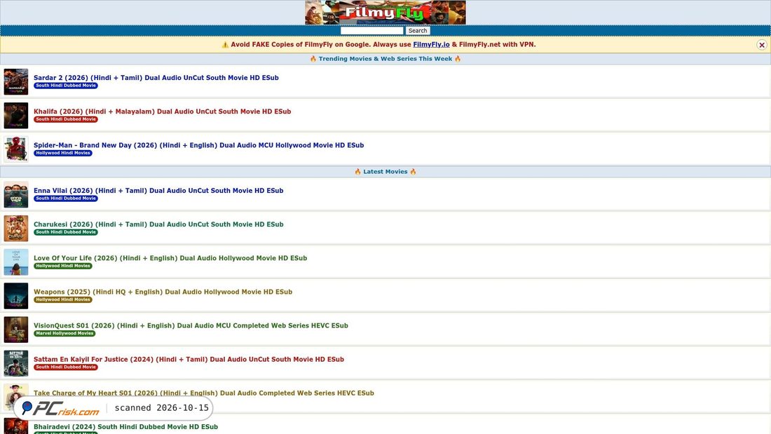Viewport: 771px width, 434px height.
Task: Click the Trending Movies & Web Series heading
Action: [x=385, y=59]
